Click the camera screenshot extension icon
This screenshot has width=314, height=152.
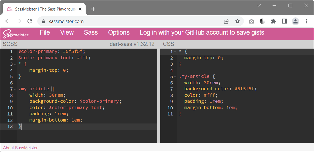pos(251,21)
